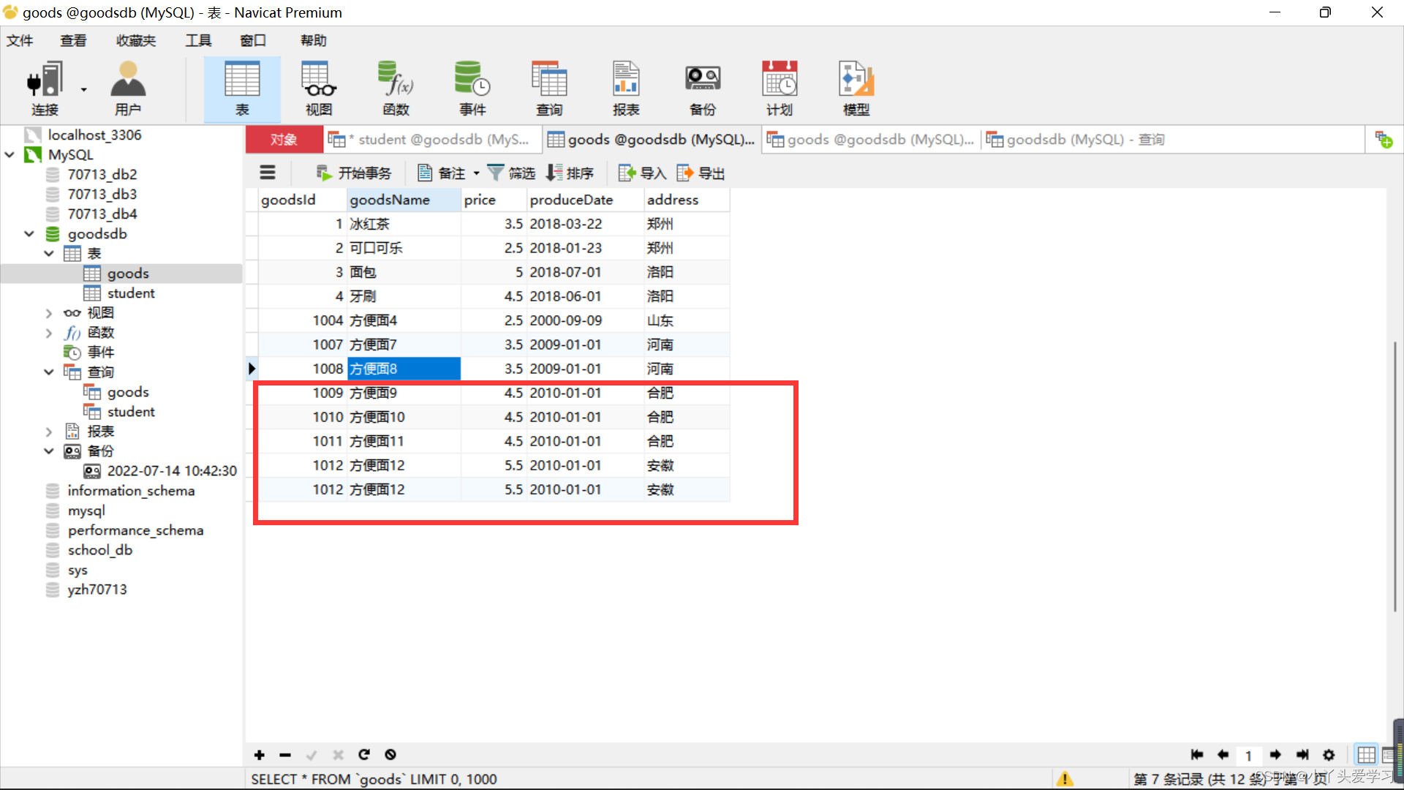Select the localhost_3306 connection
The height and width of the screenshot is (790, 1404).
(94, 135)
